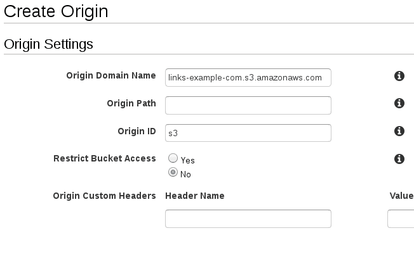Show help icon for Origin ID

[x=399, y=131]
